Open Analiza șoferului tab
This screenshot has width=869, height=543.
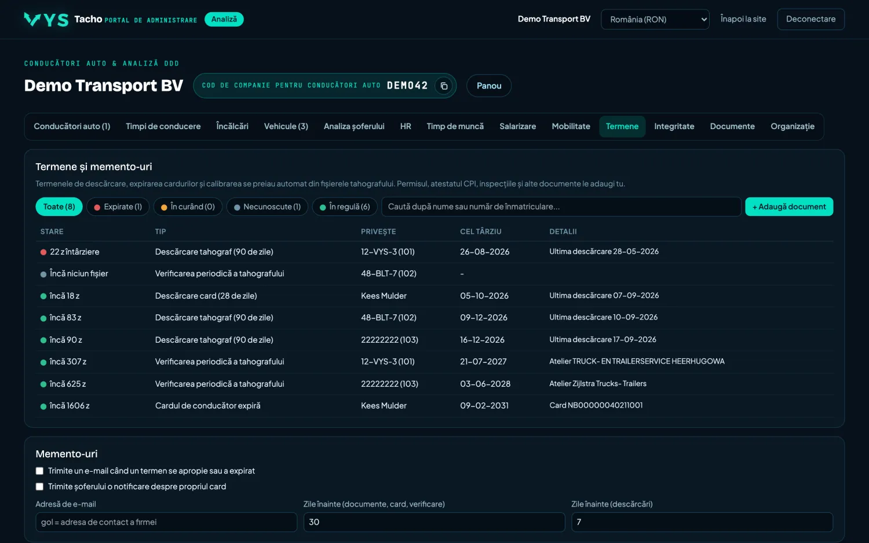(x=354, y=126)
